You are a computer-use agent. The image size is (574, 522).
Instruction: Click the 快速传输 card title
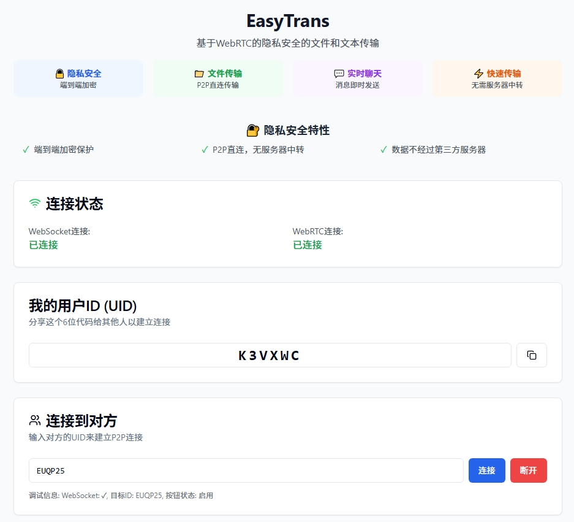(504, 74)
